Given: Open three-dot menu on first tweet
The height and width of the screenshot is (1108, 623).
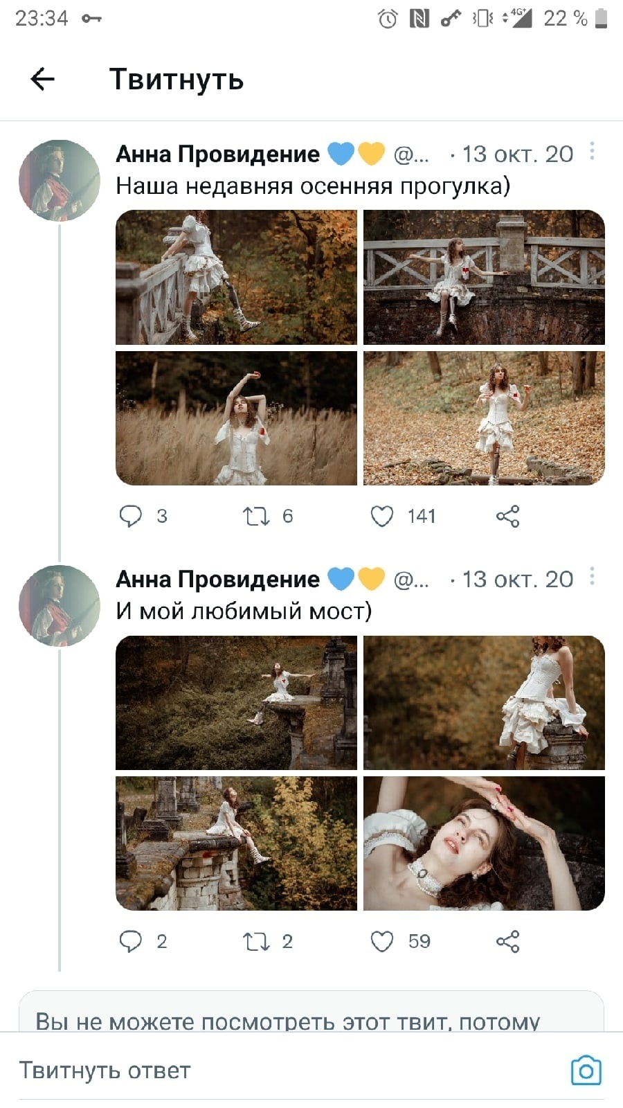Looking at the screenshot, I should (592, 152).
